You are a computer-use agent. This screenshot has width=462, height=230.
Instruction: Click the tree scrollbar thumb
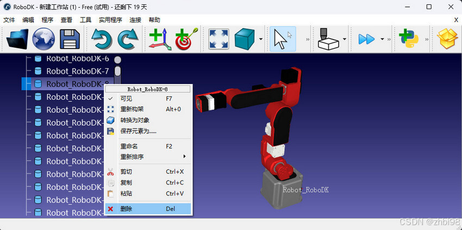117,71
